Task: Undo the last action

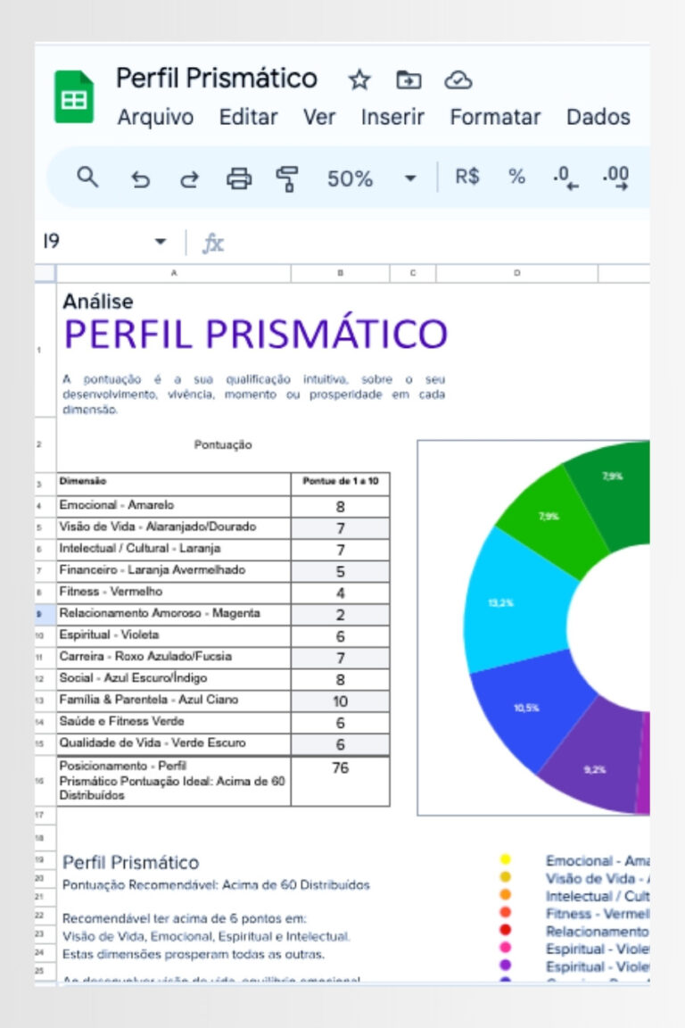Action: click(140, 178)
